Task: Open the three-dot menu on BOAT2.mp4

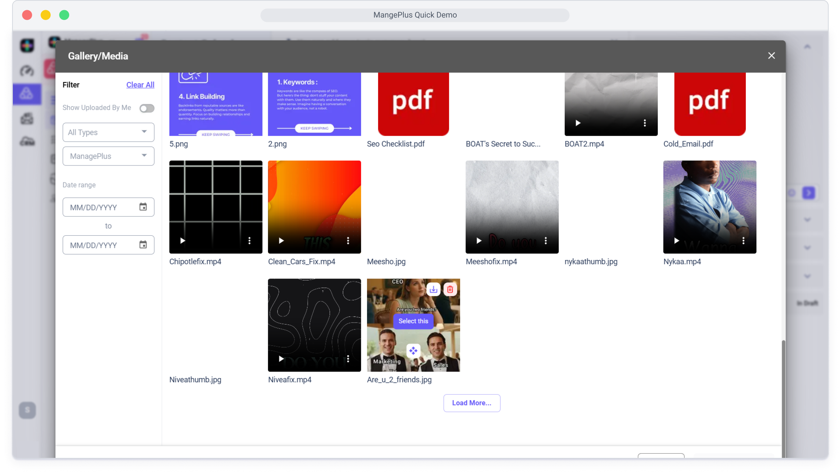Action: [x=645, y=123]
